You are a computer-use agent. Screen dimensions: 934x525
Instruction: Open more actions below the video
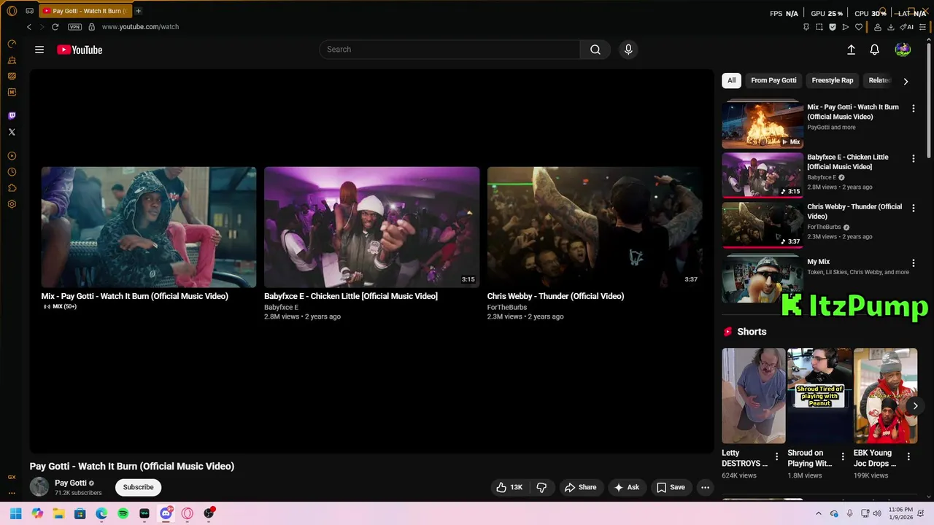(x=705, y=487)
